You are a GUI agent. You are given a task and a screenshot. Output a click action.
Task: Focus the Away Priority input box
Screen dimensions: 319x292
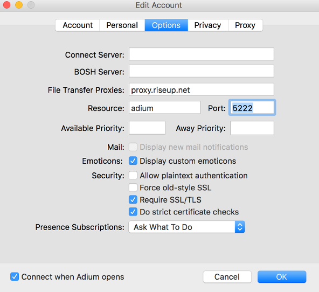[252, 128]
